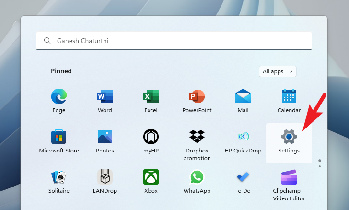Launch HP QuickDrop
The width and height of the screenshot is (349, 210).
tap(243, 136)
